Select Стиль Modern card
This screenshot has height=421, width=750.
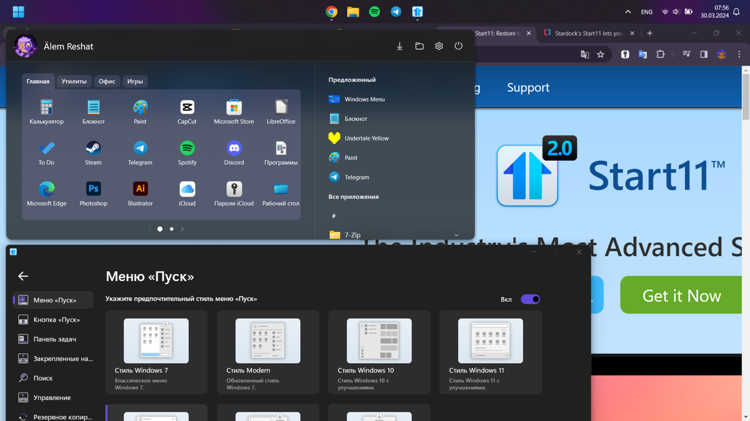(268, 352)
